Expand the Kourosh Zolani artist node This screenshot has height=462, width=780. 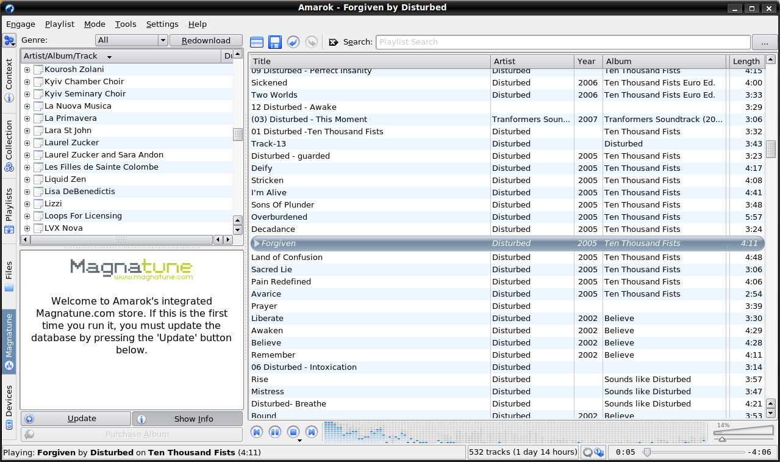pos(27,70)
